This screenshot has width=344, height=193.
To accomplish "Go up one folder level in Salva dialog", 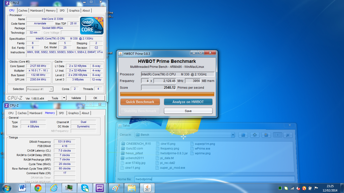I will (x=243, y=135).
